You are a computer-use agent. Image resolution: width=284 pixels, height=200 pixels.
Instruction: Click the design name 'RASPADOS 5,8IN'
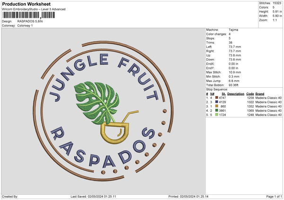click(x=30, y=21)
